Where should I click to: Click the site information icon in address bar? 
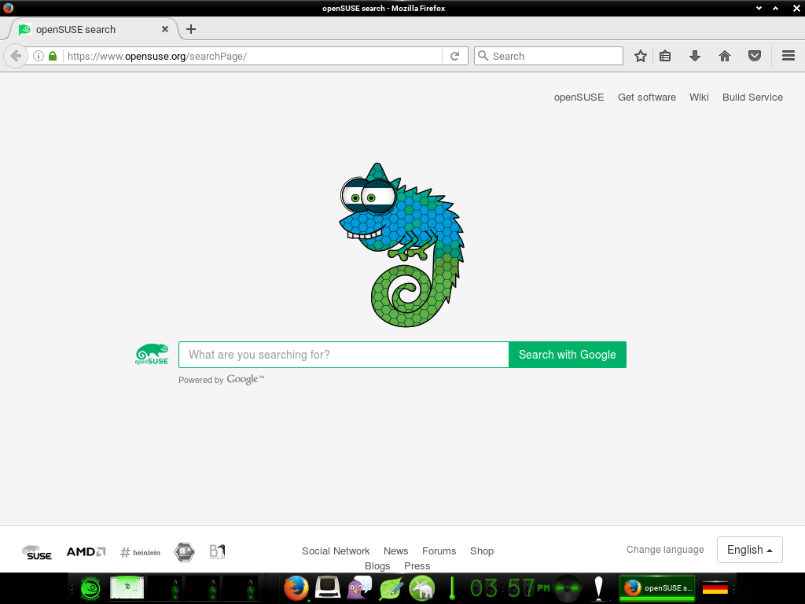[x=38, y=56]
